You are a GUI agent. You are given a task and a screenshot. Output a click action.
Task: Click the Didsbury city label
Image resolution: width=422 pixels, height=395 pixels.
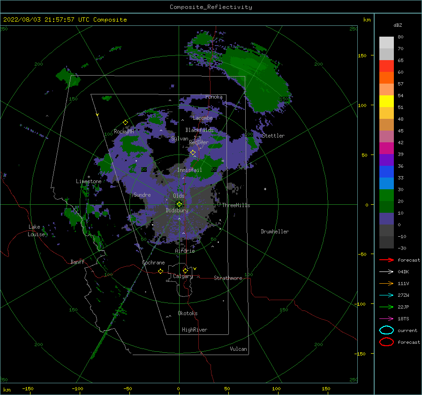(x=177, y=210)
